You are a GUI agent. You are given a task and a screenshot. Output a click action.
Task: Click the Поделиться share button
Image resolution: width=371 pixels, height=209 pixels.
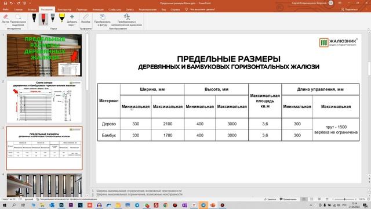coord(350,9)
